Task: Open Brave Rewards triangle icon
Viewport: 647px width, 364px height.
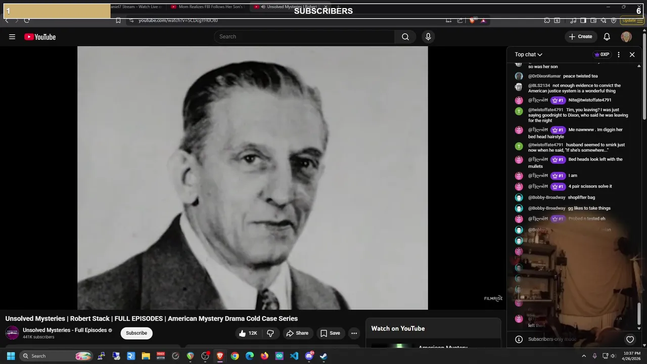Action: click(x=483, y=20)
